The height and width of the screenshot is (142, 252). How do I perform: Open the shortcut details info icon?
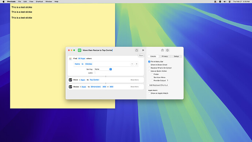click(x=168, y=50)
